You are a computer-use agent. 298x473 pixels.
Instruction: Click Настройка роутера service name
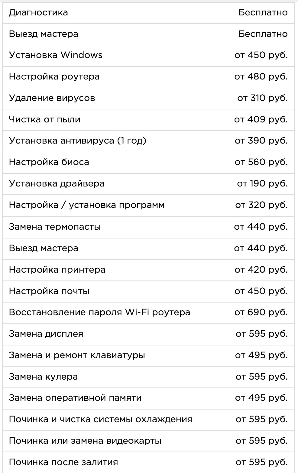coord(54,77)
